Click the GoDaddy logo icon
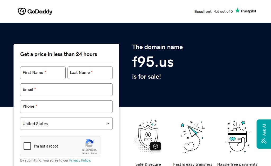Screen dimensions: 271x166 click(x=22, y=11)
